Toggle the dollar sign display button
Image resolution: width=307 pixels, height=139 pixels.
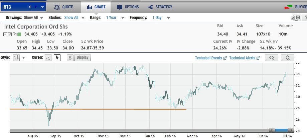(x=70, y=57)
